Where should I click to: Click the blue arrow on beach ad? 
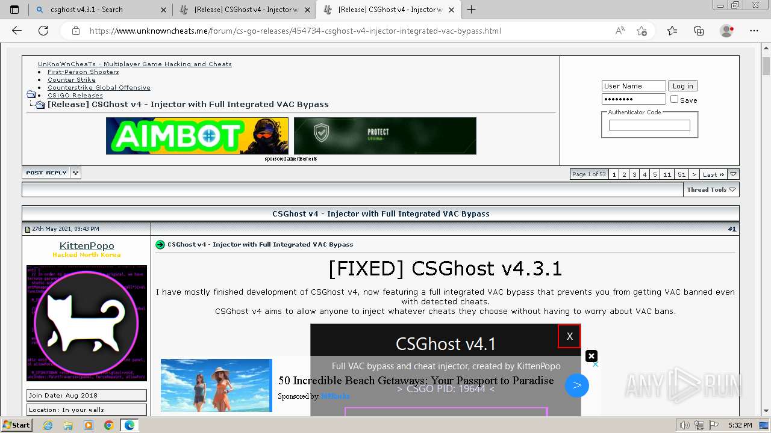coord(576,385)
